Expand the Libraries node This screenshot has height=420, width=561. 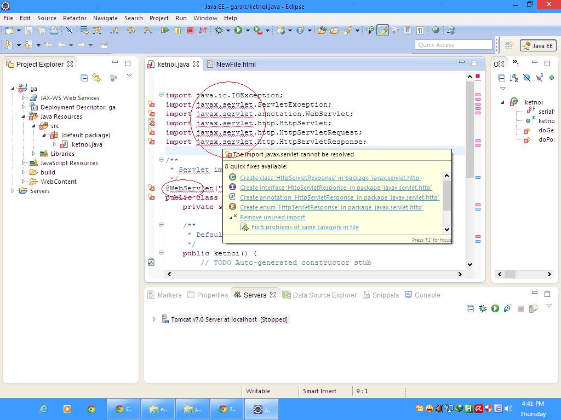click(x=33, y=154)
